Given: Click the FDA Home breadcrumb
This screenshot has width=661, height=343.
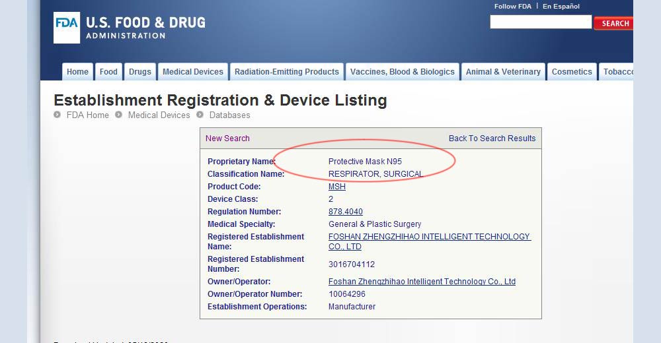Looking at the screenshot, I should 88,115.
